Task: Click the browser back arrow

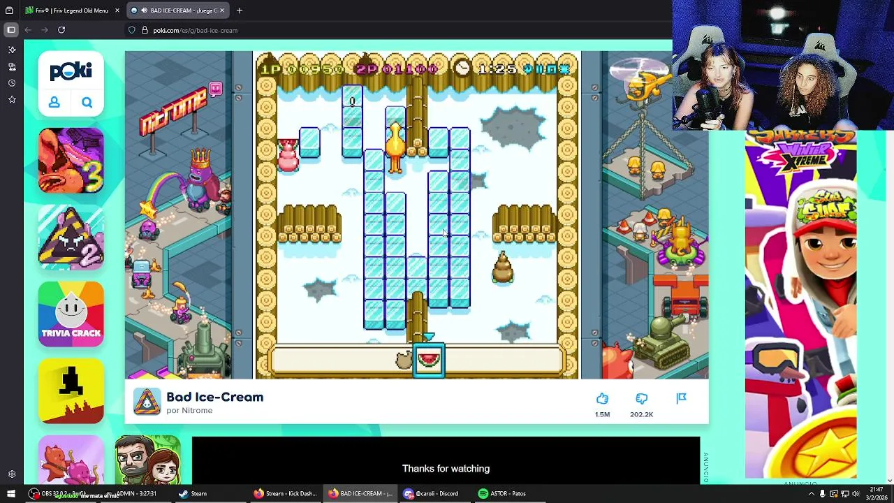Action: [28, 30]
